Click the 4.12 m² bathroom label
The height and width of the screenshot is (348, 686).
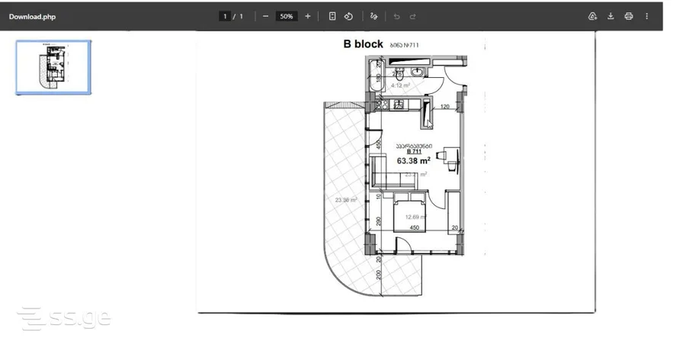(400, 85)
